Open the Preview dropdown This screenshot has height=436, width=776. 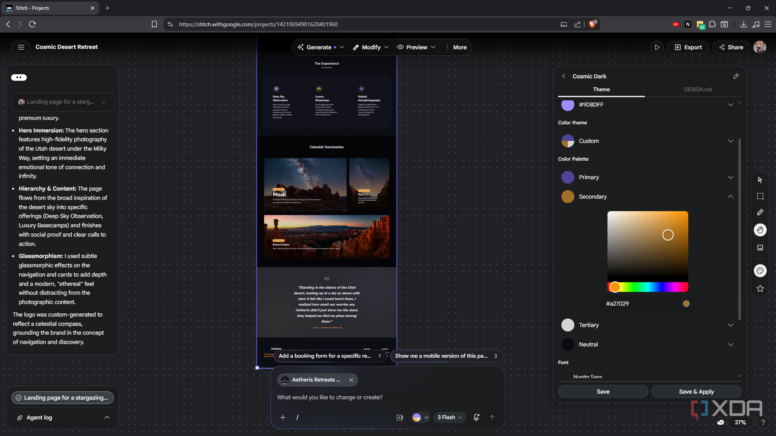point(416,47)
